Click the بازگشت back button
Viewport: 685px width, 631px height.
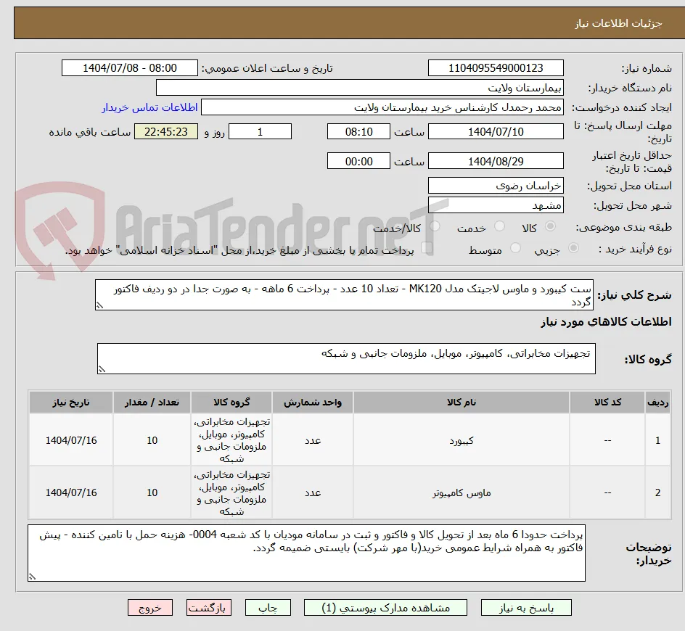point(209,607)
